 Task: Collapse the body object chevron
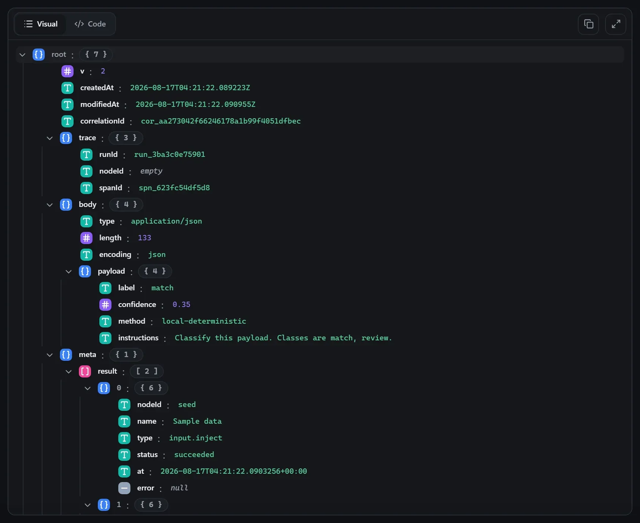tap(50, 205)
